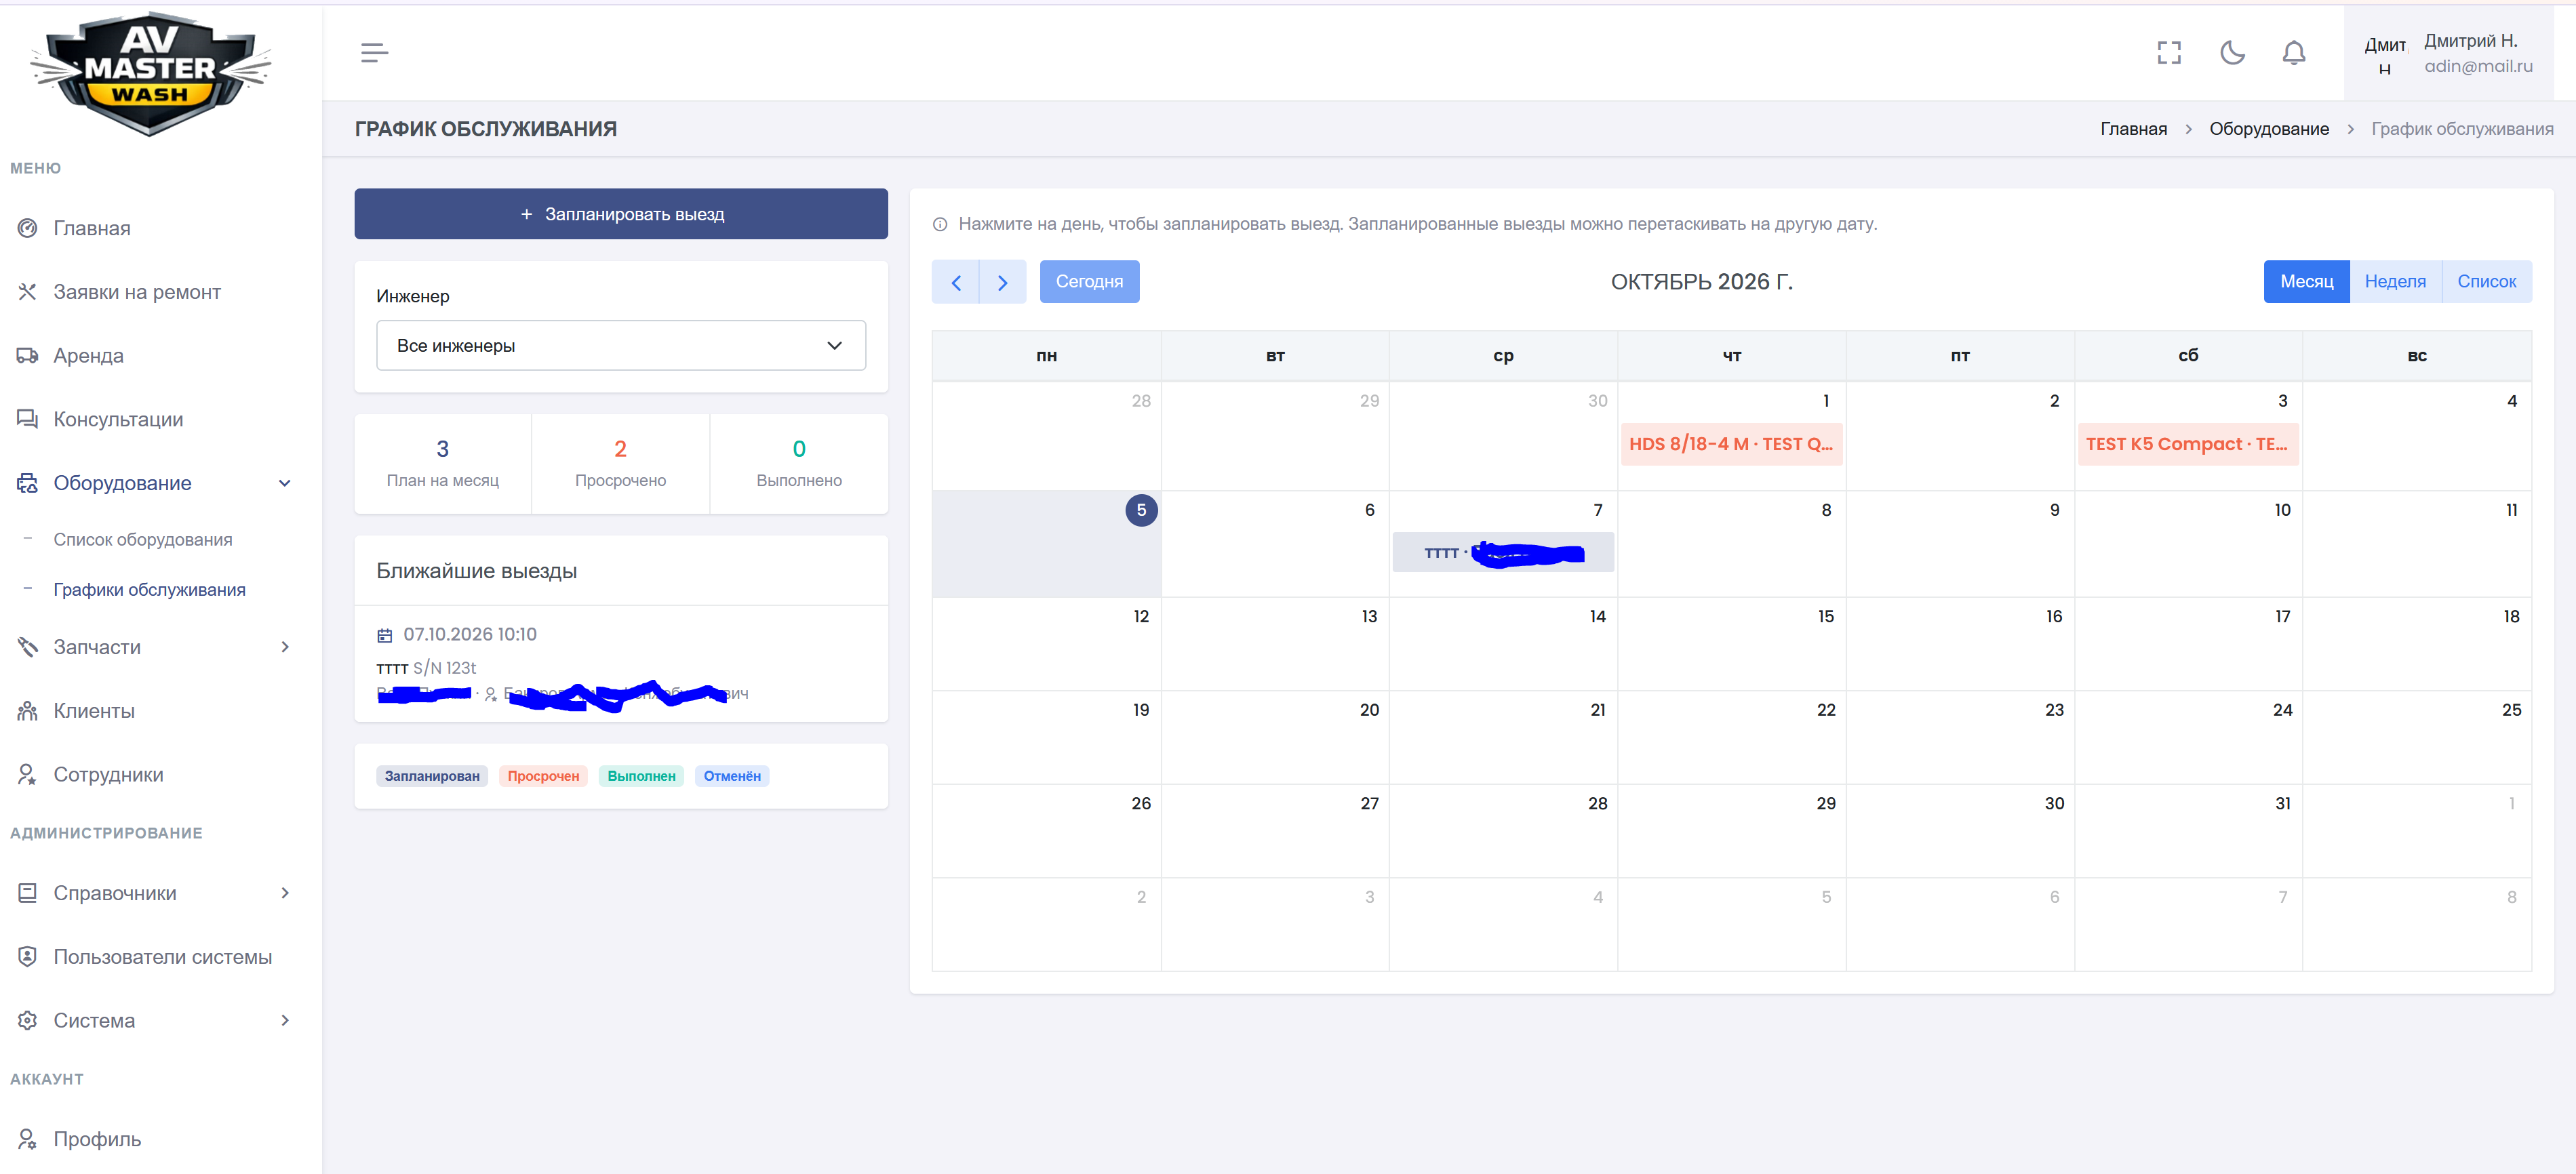Image resolution: width=2576 pixels, height=1174 pixels.
Task: Click Главная breadcrumb link
Action: [x=2133, y=129]
